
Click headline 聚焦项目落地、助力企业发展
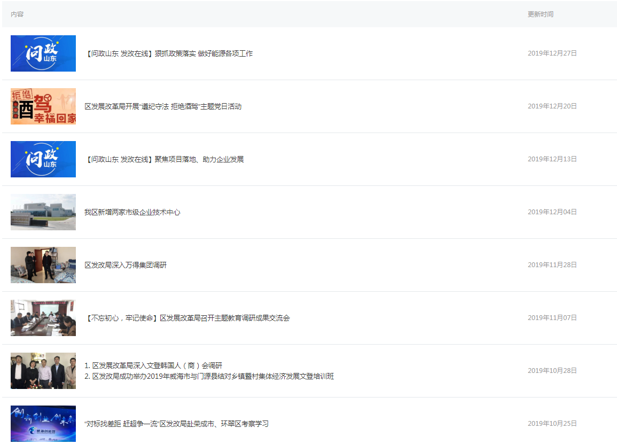pyautogui.click(x=164, y=159)
